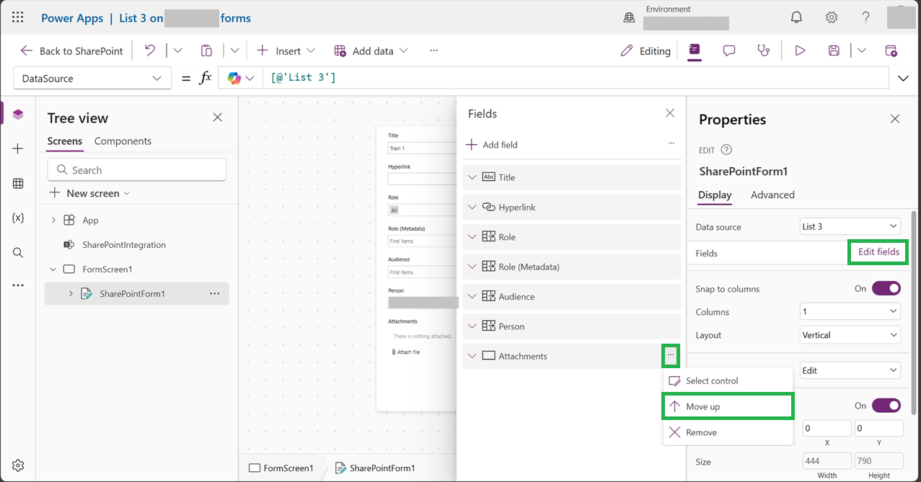Open ellipsis menu on SharePointForm1 tree item
Viewport: 921px width, 482px height.
tap(215, 293)
